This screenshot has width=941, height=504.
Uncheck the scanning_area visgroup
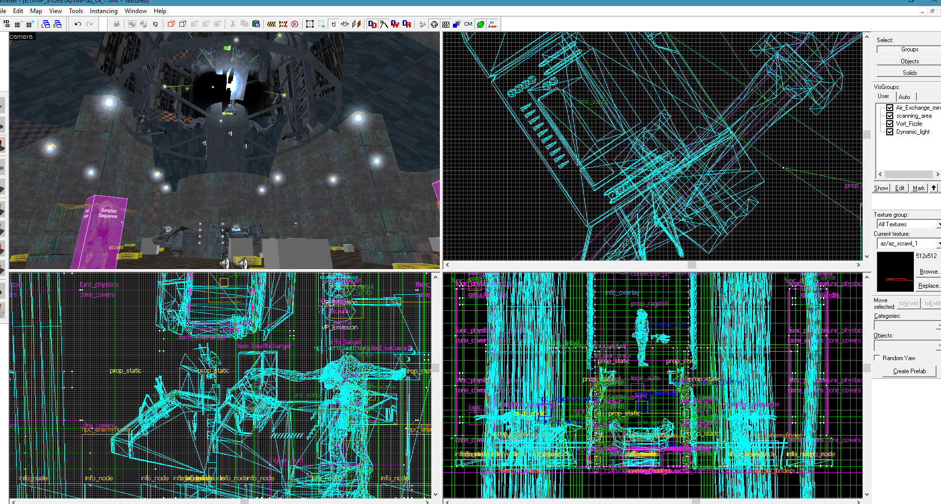pos(890,116)
